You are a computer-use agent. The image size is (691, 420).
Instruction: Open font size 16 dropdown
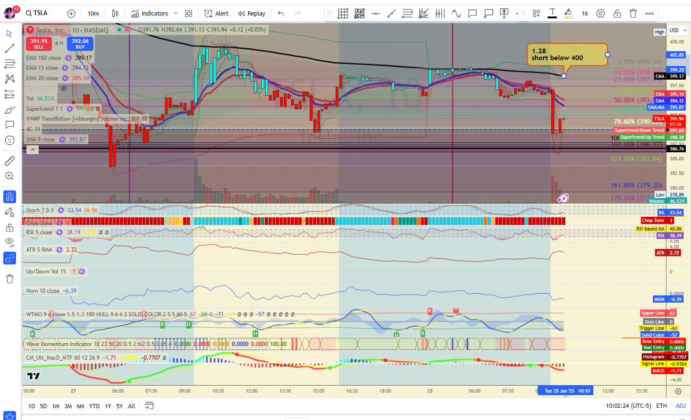[585, 14]
